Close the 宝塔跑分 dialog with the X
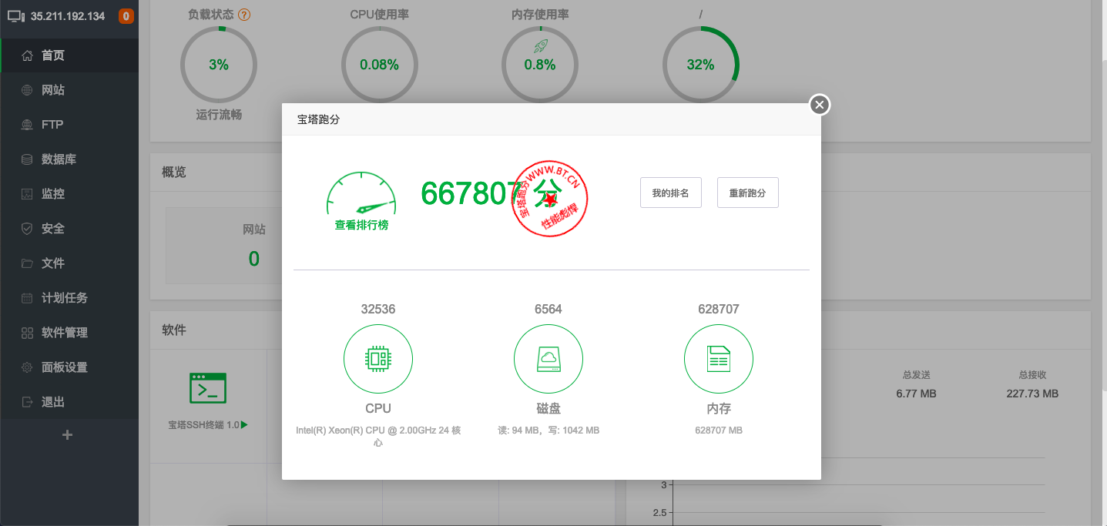The image size is (1107, 526). (x=820, y=105)
